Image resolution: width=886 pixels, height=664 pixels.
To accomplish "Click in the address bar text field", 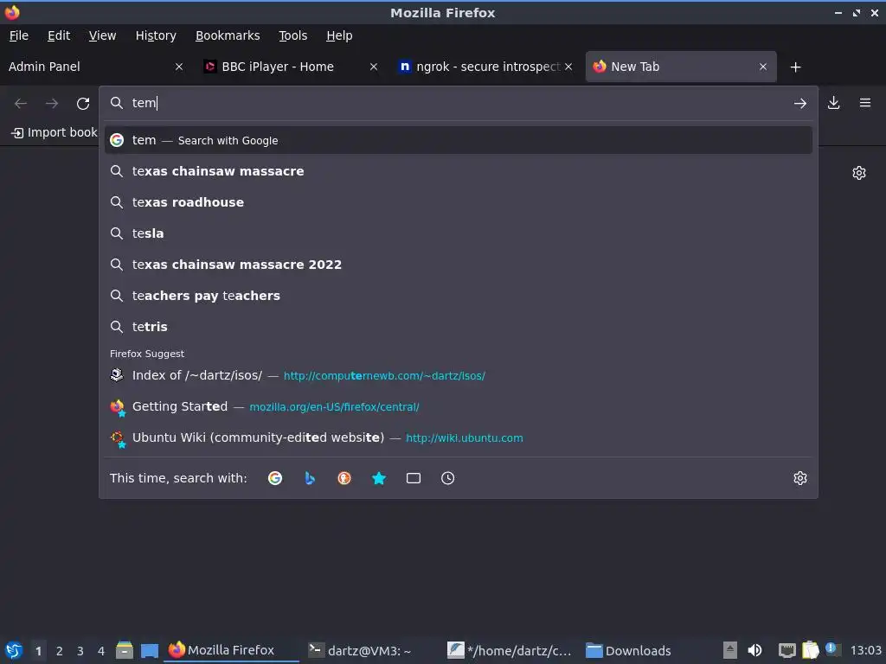I will tap(458, 103).
